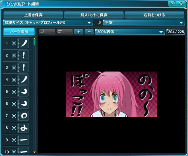Select layer 4 brush stroke thumbnail
Viewport: 188px width, 156px height.
24,80
